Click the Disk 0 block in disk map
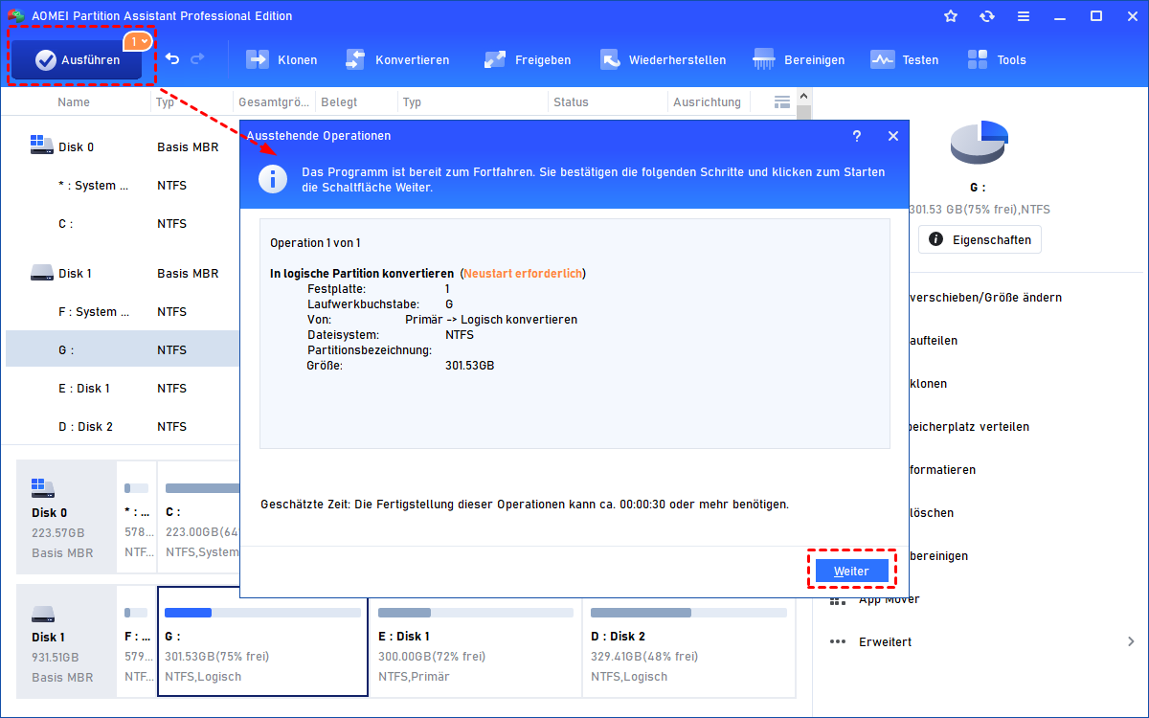Screen dimensions: 1149x718 pyautogui.click(x=65, y=517)
